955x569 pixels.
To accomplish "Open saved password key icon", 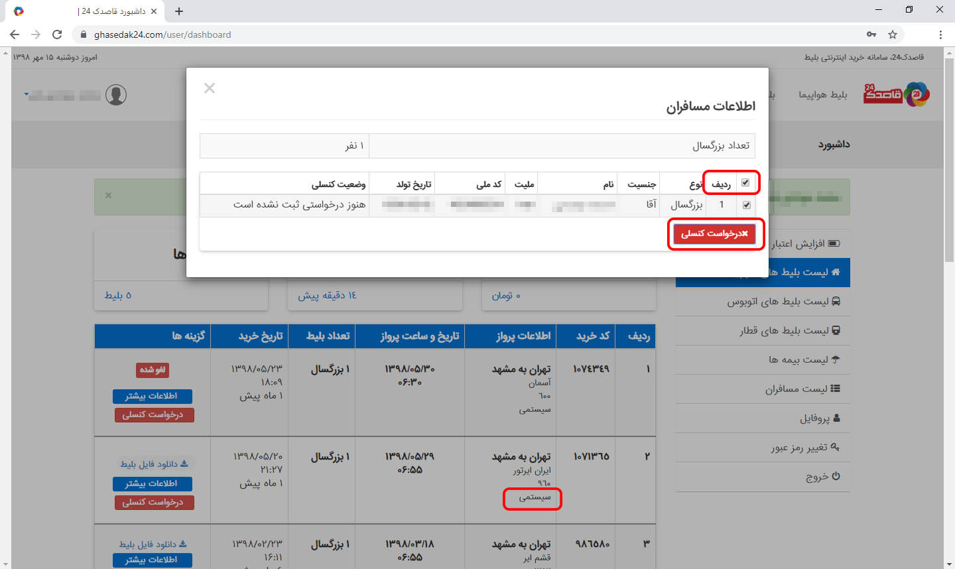I will 871,34.
